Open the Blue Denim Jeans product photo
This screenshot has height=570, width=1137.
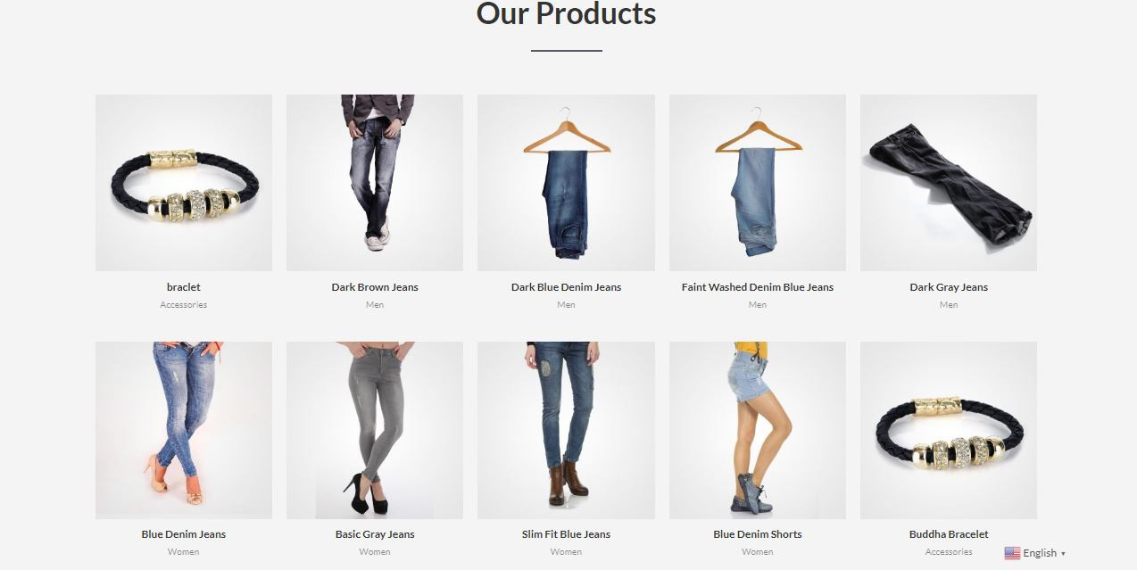tap(184, 430)
